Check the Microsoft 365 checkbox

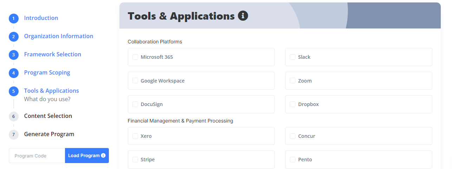coord(135,57)
